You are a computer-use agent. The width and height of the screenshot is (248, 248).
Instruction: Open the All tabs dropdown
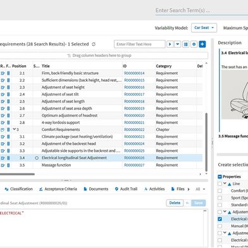[201, 189]
